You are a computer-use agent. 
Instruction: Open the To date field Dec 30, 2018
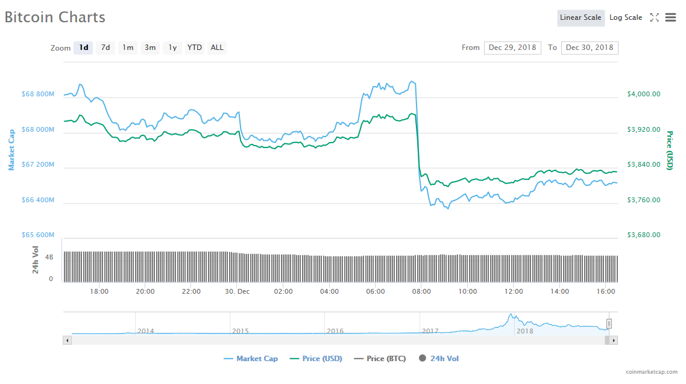(x=589, y=48)
